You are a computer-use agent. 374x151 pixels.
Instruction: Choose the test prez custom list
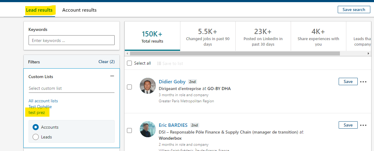pyautogui.click(x=37, y=113)
